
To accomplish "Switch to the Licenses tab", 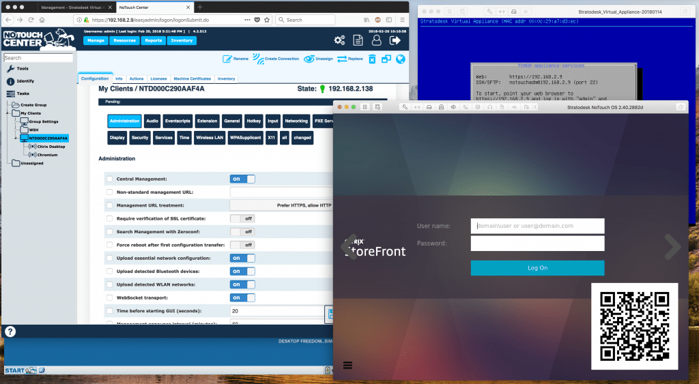I will [158, 79].
